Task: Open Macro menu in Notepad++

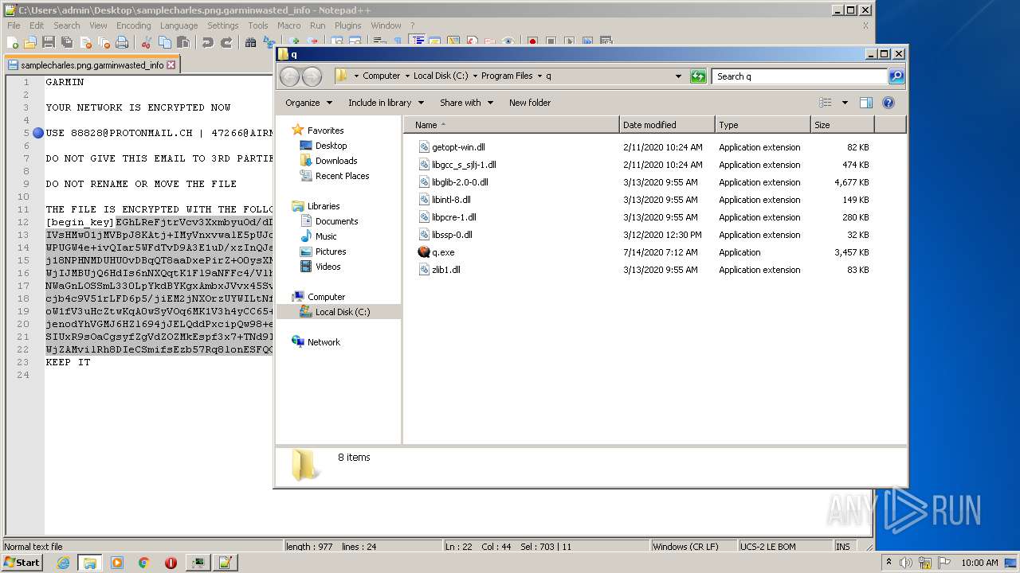Action: (288, 25)
